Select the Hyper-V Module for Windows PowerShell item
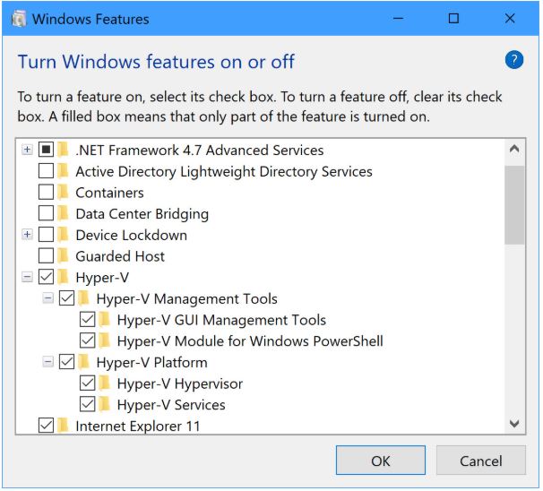Screen dimensions: 543x491 pos(250,341)
